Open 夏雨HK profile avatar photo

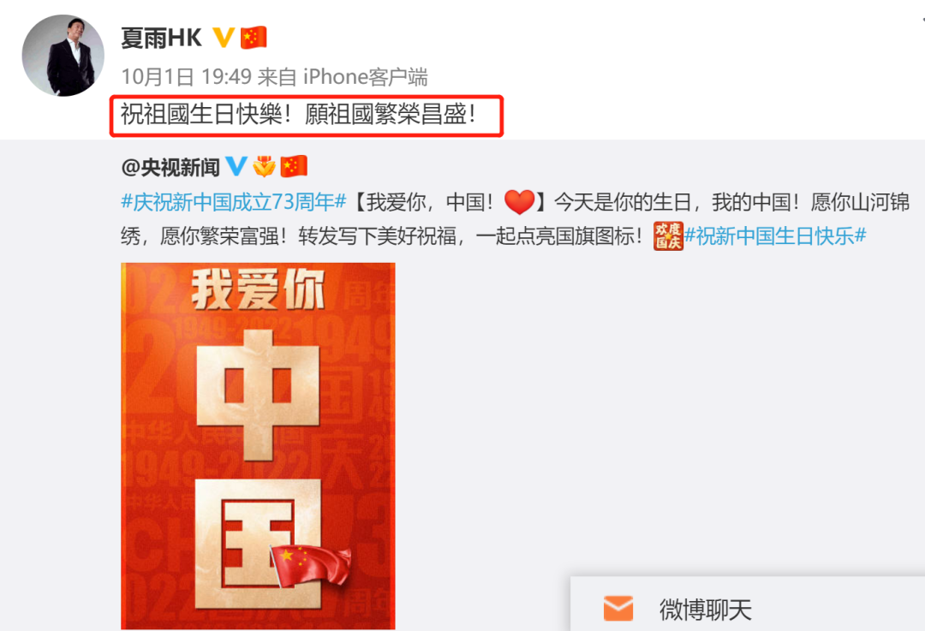coord(63,56)
